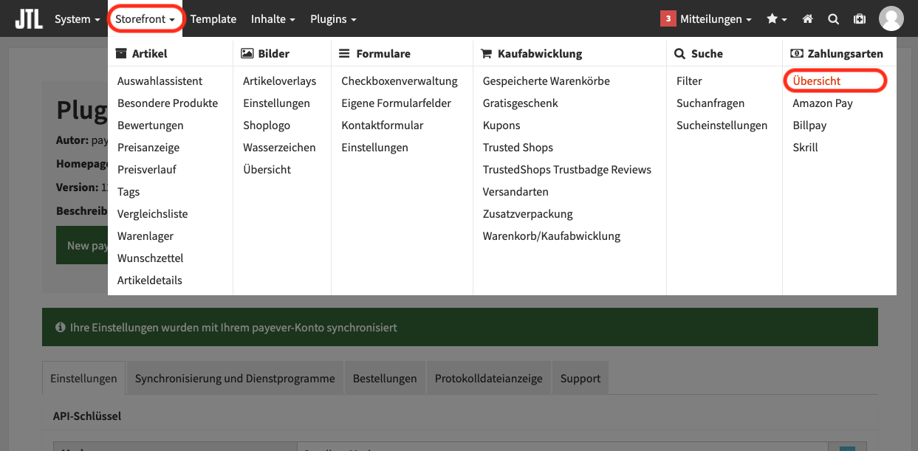Screen dimensions: 918x451
Task: Open the Mitteilungen dropdown
Action: click(716, 19)
